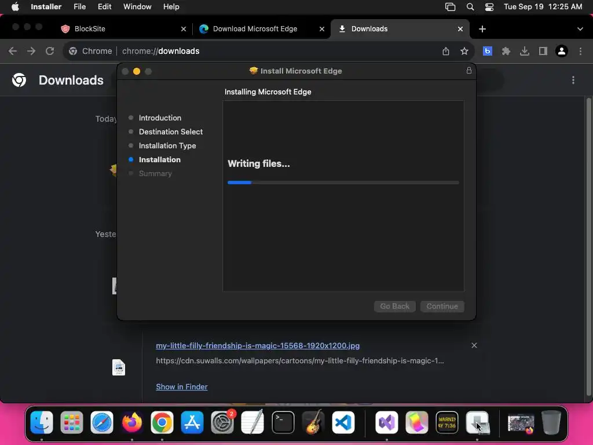Click the Installer icon in dock
Screen dimensions: 593x445
point(477,422)
